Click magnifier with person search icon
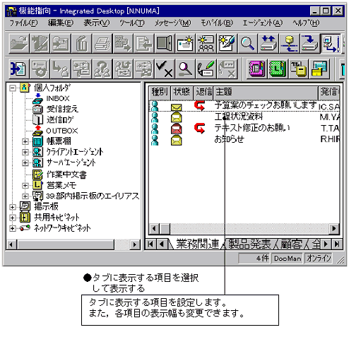The width and height of the screenshot is (349, 337). point(185,69)
